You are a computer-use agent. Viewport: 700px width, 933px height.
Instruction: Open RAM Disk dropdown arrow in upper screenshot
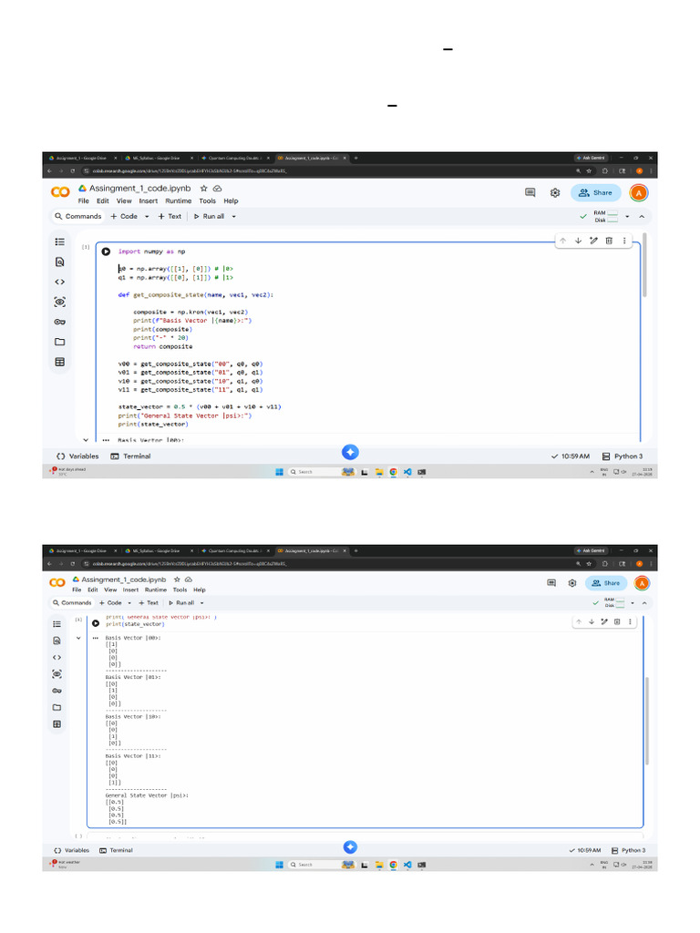[x=627, y=217]
